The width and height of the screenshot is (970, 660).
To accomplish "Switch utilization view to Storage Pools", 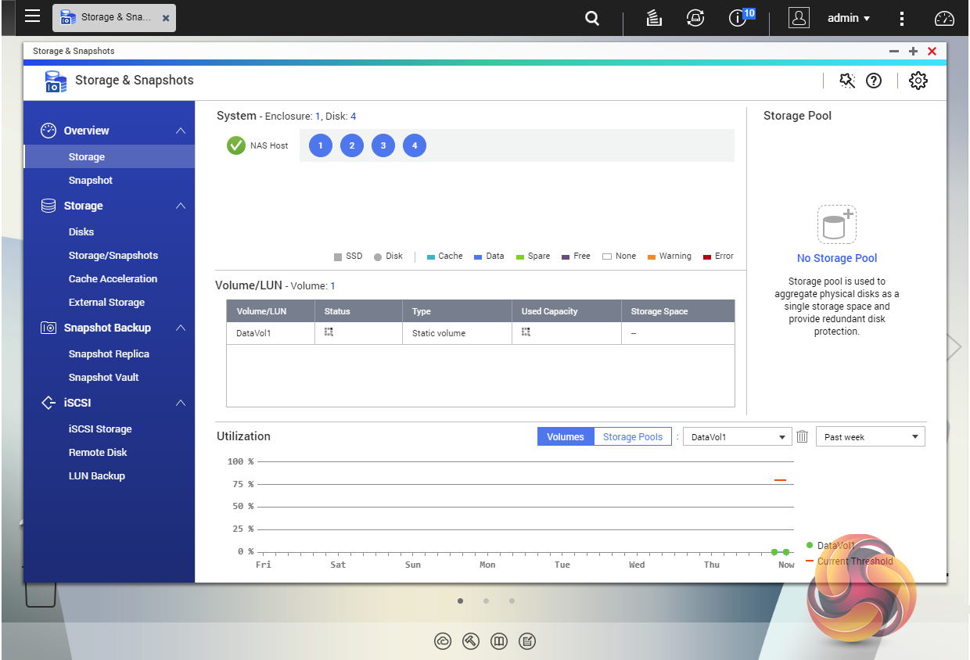I will [x=632, y=437].
